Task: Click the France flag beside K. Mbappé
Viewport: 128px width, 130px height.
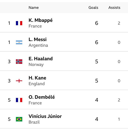Action: pyautogui.click(x=19, y=23)
